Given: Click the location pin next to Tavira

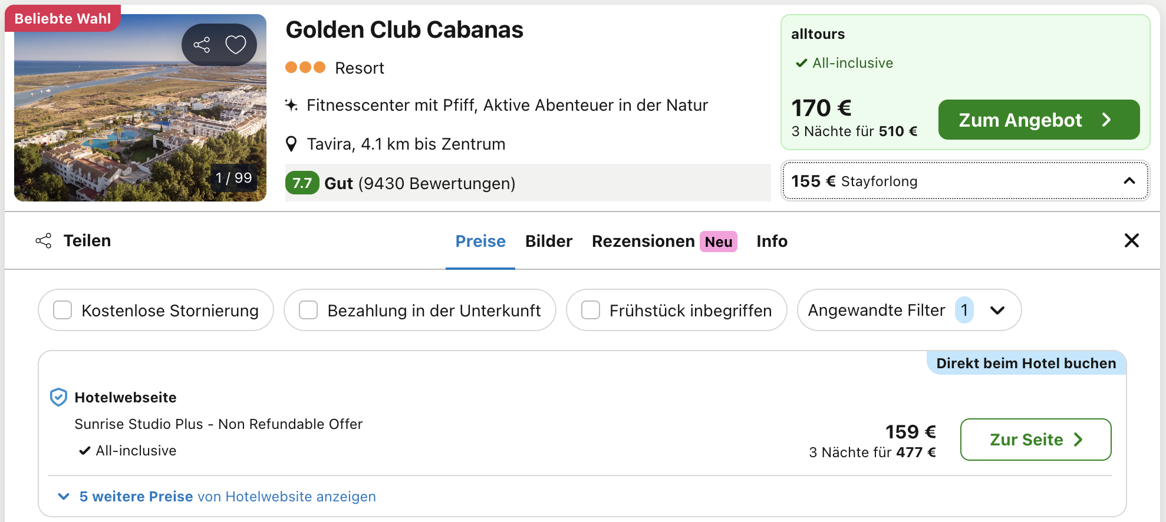Looking at the screenshot, I should point(291,144).
